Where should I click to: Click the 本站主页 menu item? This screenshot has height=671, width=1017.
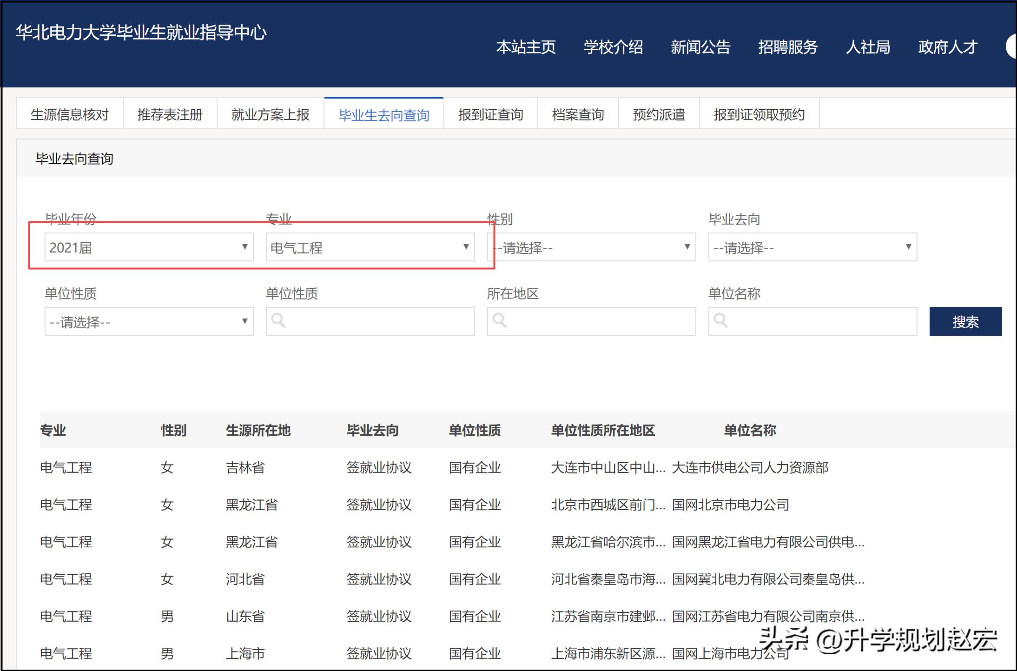[x=526, y=47]
